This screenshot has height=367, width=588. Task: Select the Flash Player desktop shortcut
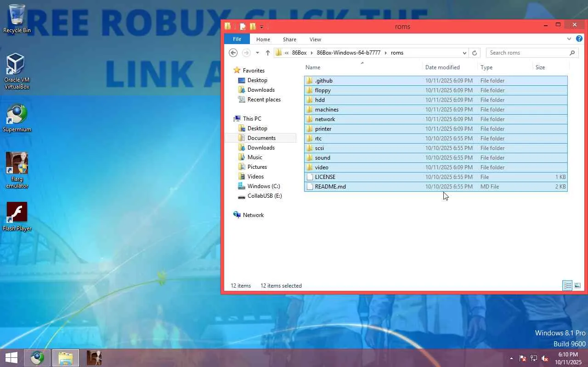tap(17, 217)
